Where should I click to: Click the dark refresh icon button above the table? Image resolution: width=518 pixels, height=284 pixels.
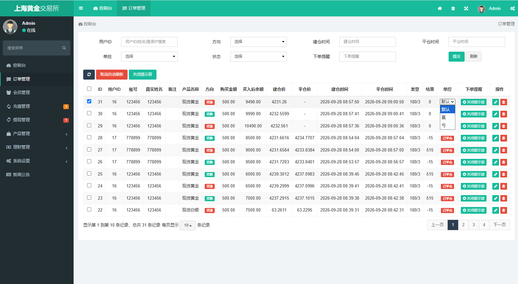(89, 74)
